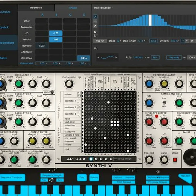
Task: Set sequencer direction to backward arrow
Action: [x=187, y=41]
